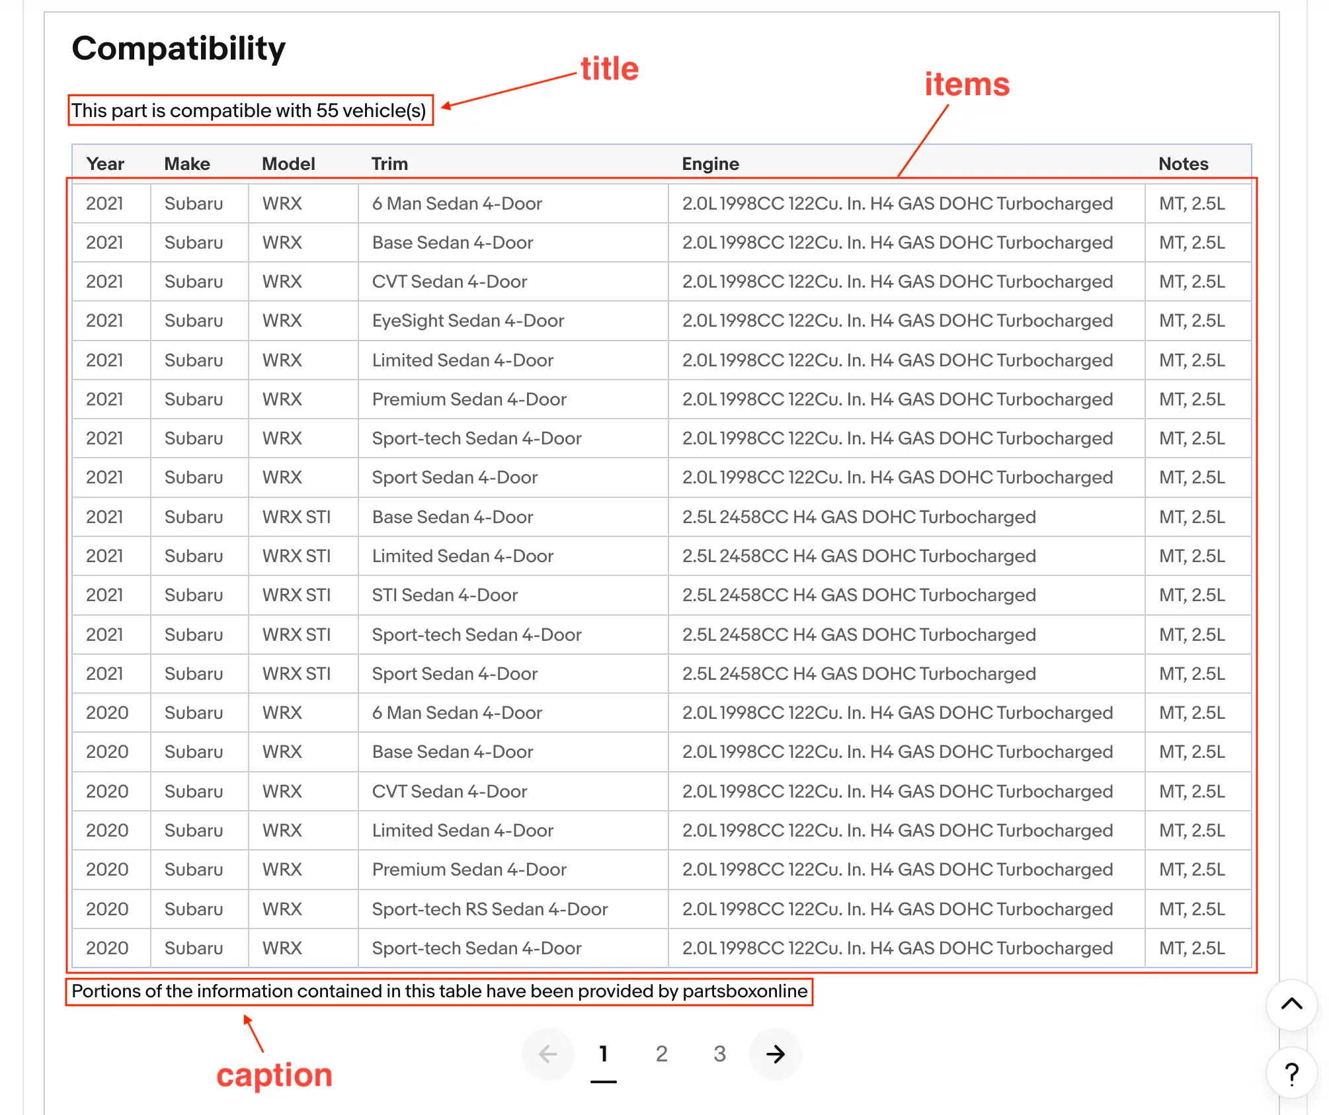Select 'STI Sedan 4-Door' trim cell
The height and width of the screenshot is (1115, 1329).
pyautogui.click(x=513, y=595)
